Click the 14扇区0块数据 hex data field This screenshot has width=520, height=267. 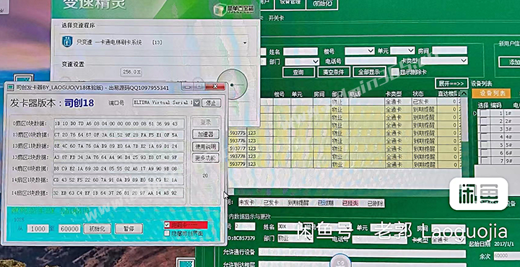(x=118, y=169)
